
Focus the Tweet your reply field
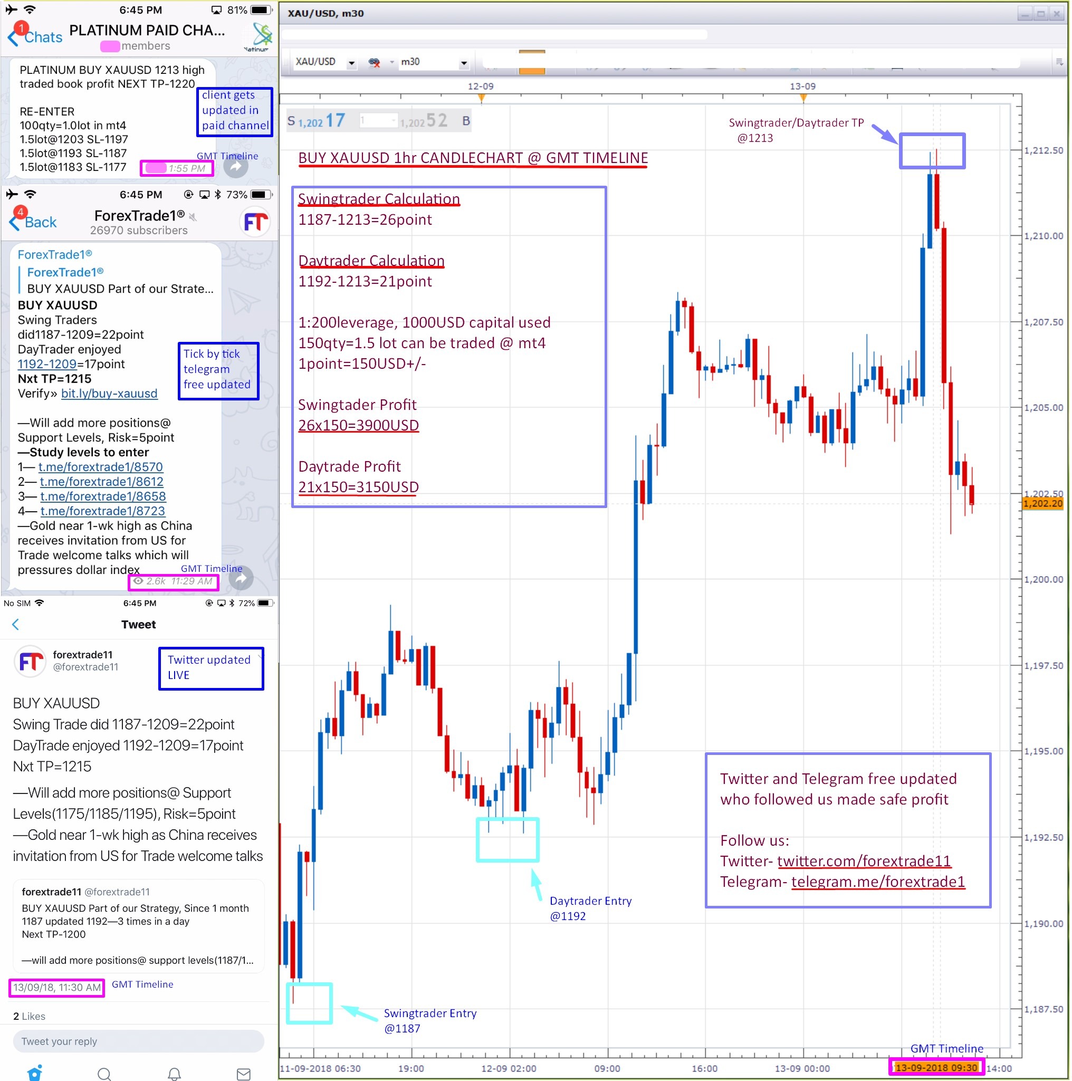point(139,1041)
